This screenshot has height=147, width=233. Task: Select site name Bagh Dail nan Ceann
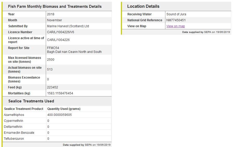[74, 52]
